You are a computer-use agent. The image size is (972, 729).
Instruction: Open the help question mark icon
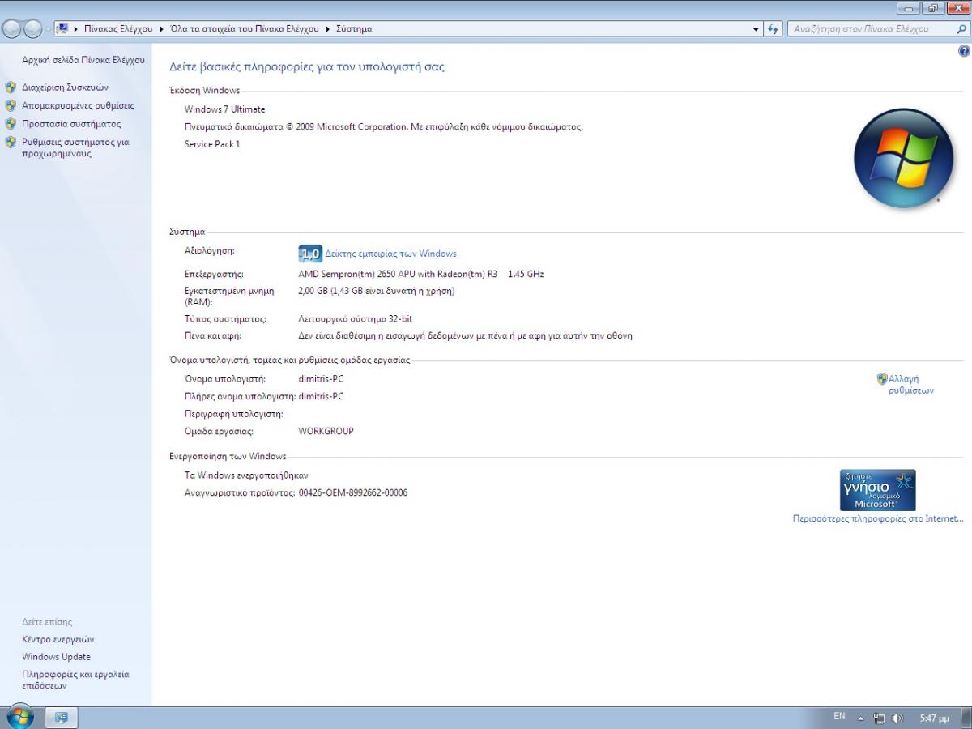click(964, 51)
